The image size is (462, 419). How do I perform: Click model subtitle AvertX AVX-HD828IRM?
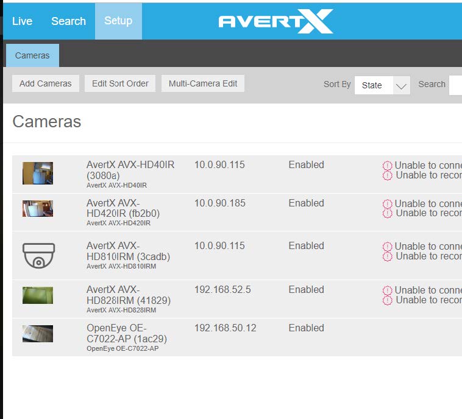(121, 310)
